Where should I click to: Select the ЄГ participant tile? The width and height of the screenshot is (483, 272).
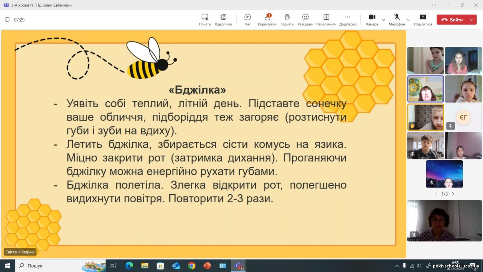(x=463, y=117)
